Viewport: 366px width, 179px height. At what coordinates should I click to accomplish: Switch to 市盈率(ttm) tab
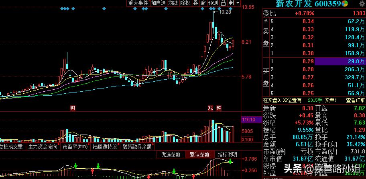coord(75,147)
